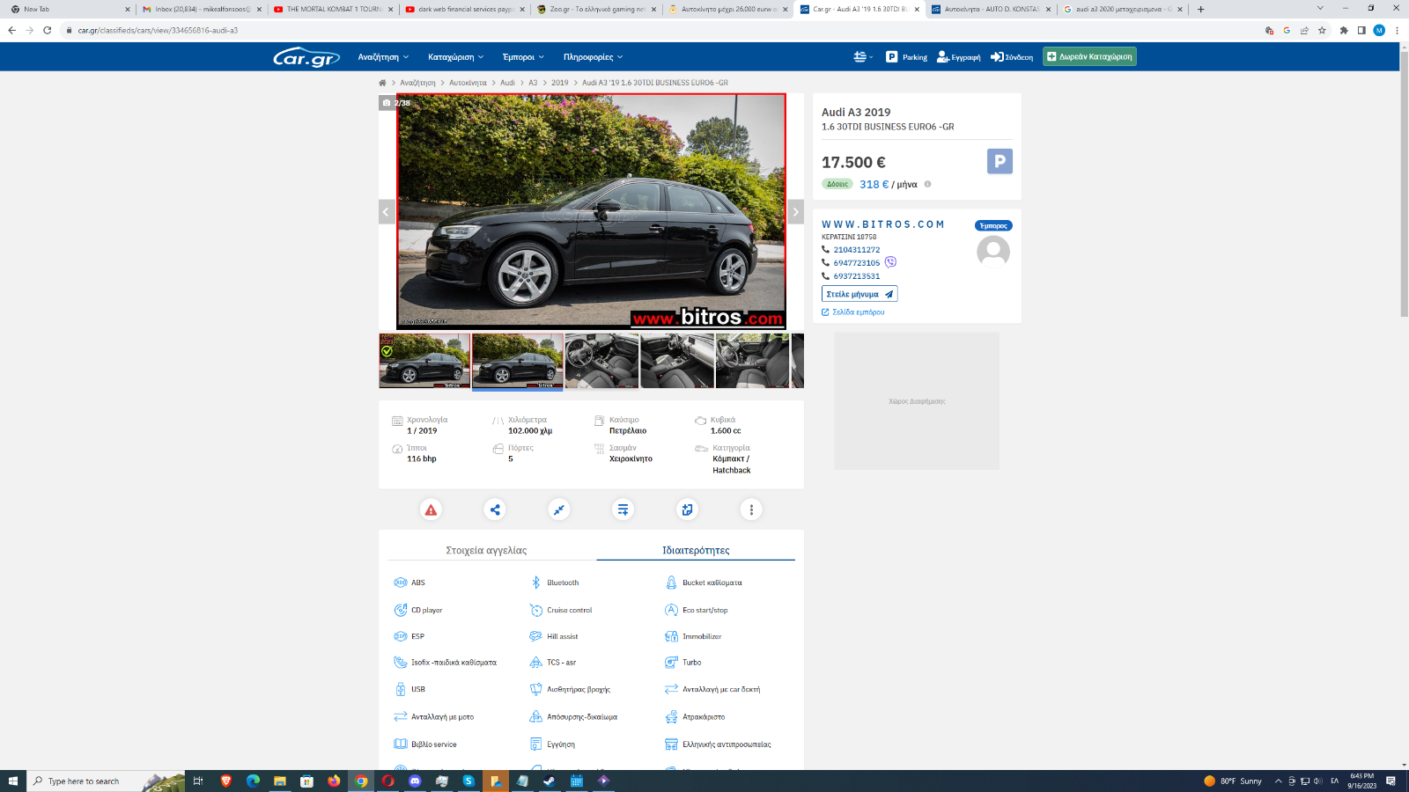Open the Καταχώριση dropdown menu
This screenshot has width=1409, height=792.
click(455, 57)
